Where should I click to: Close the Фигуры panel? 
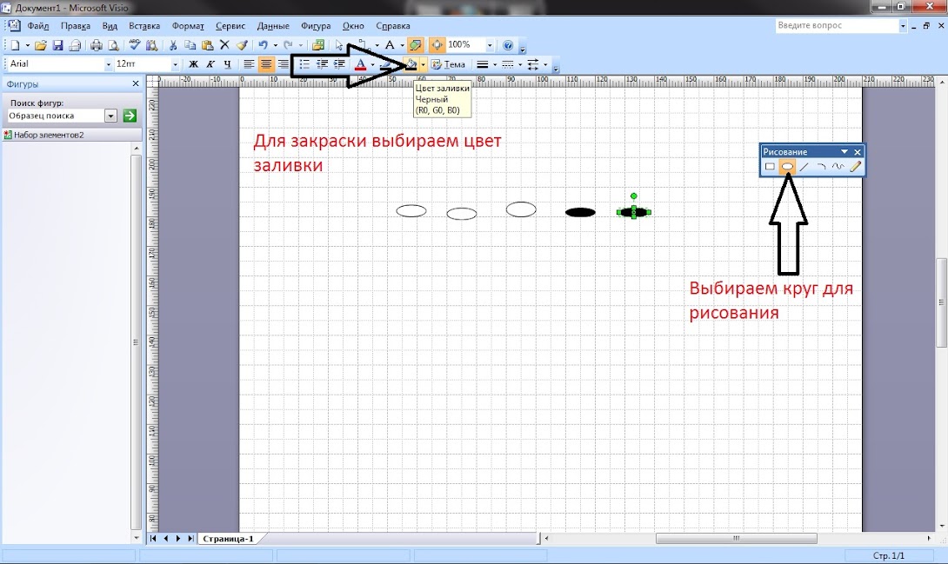136,84
